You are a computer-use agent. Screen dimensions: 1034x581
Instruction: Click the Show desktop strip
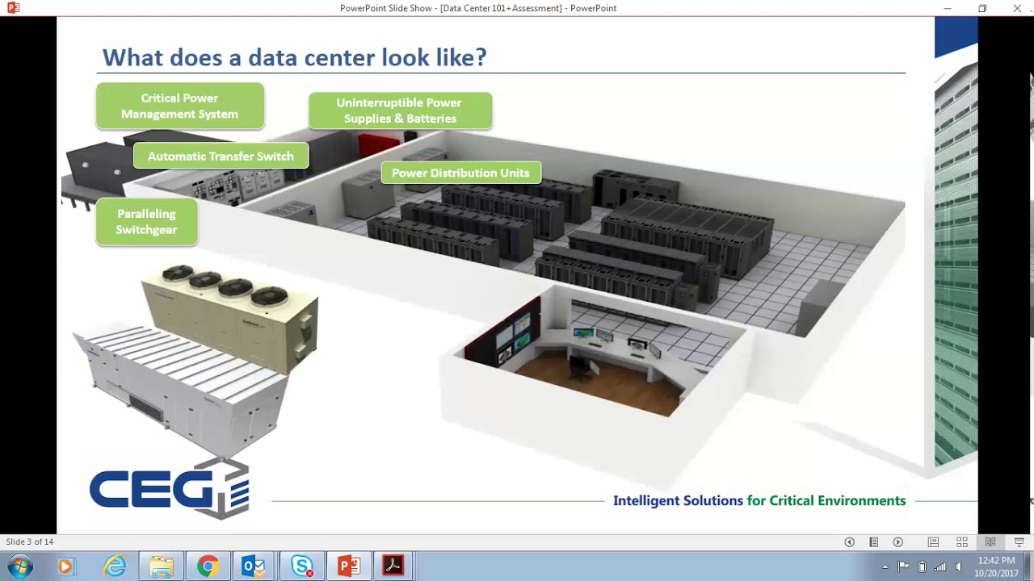click(1029, 566)
